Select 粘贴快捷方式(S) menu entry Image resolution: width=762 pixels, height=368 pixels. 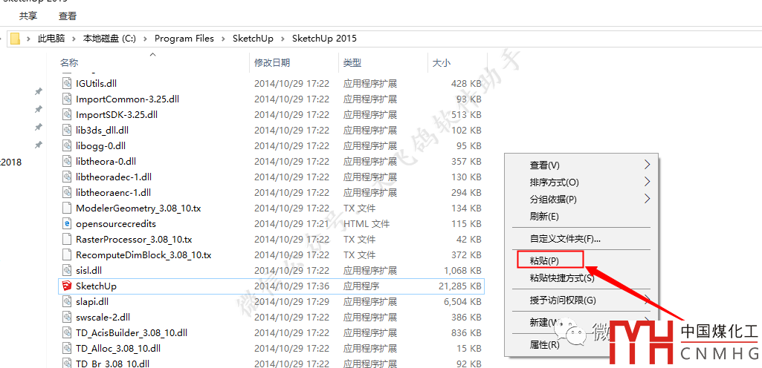(562, 277)
